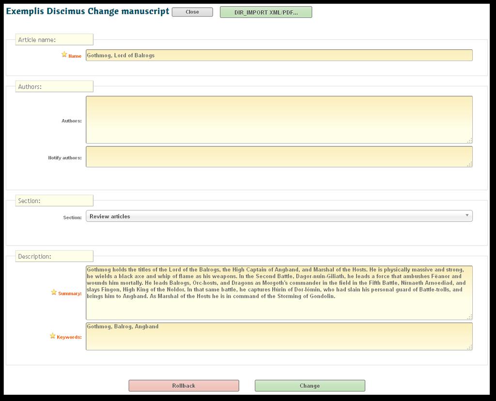Screen dimensions: 496x401
Task: Confirm with the Change button
Action: [310, 386]
